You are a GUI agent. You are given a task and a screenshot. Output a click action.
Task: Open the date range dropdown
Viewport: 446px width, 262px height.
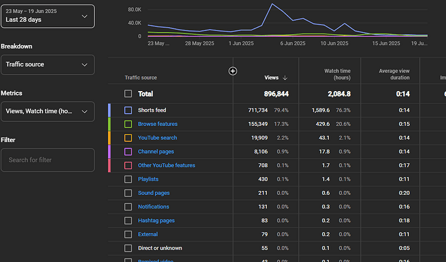48,16
